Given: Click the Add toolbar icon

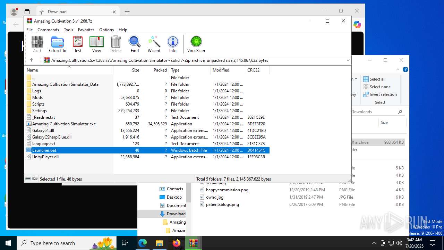Looking at the screenshot, I should tap(37, 44).
